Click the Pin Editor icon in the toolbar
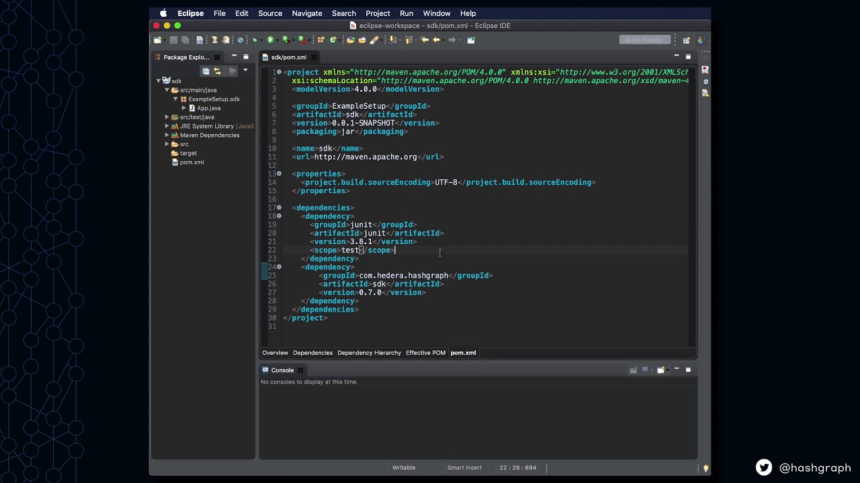 click(471, 40)
